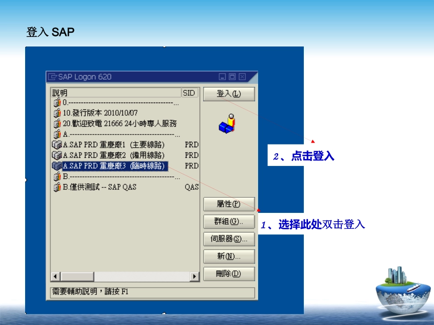Click the 群組(G).. groups button
Screen dimensions: 434x325
[229, 222]
